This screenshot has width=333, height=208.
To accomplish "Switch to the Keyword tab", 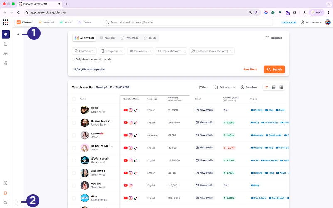I will [46, 22].
